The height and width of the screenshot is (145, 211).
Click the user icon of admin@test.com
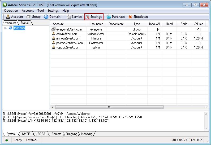click(x=54, y=34)
